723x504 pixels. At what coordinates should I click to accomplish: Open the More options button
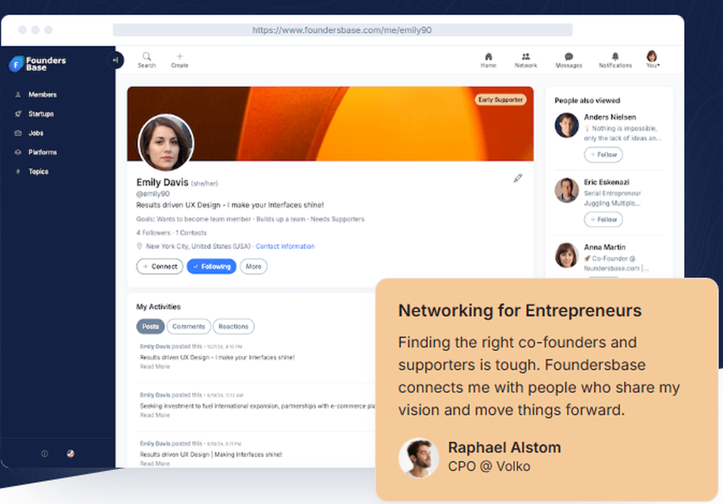(x=253, y=266)
